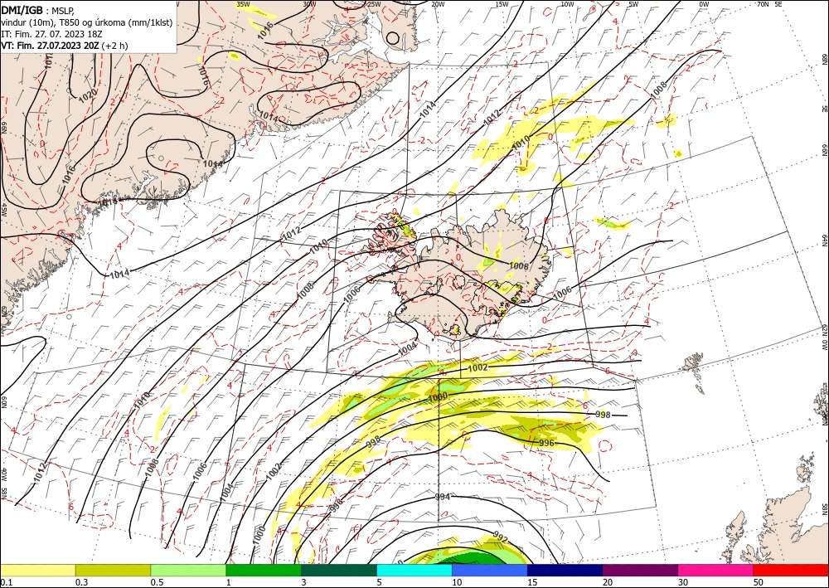
Task: Click the legend value '30'
Action: point(683,582)
